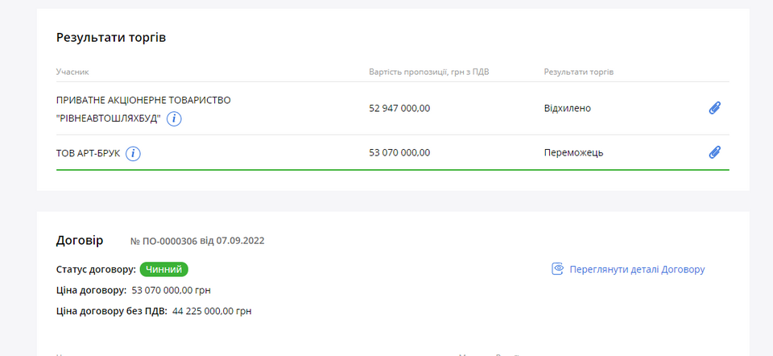Select the 53 070 000,00 bid in table
Screen dimensions: 773x356
coord(399,152)
